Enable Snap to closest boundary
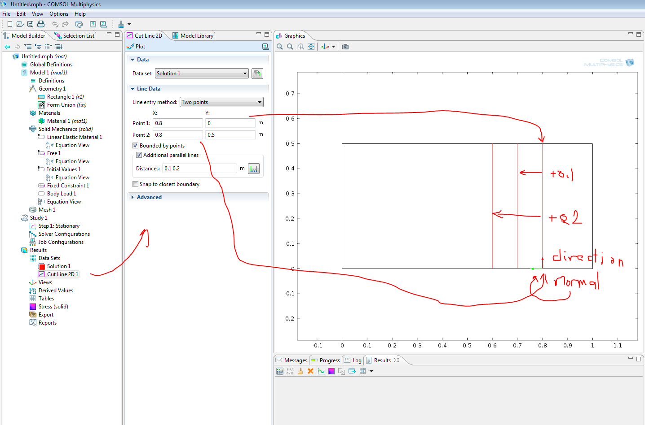This screenshot has width=645, height=425. coord(135,184)
